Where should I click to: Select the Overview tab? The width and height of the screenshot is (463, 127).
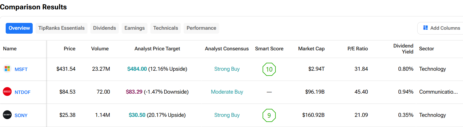coord(19,28)
